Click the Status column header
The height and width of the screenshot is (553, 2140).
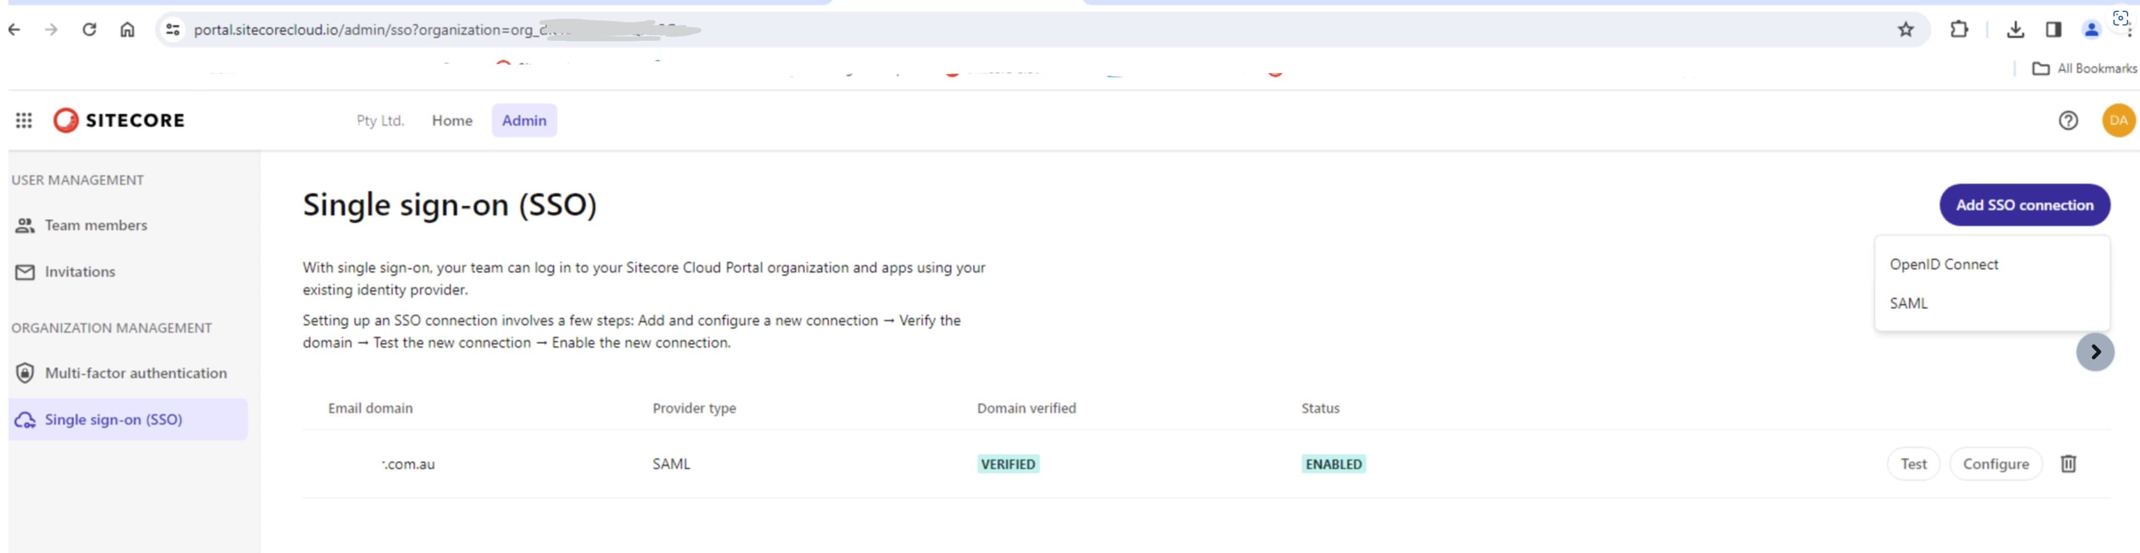(1320, 409)
